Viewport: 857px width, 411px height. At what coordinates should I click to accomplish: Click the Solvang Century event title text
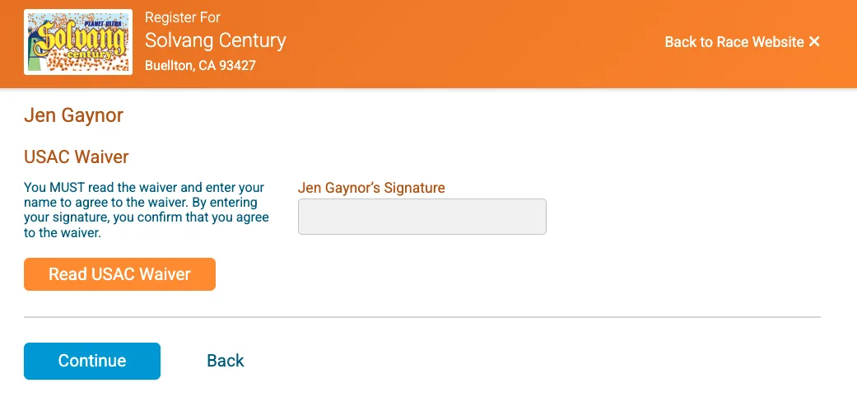tap(216, 40)
